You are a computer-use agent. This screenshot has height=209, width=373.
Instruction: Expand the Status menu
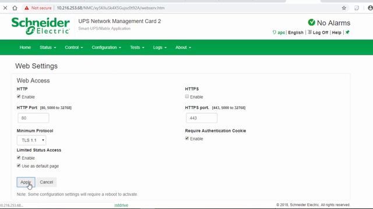click(x=48, y=48)
